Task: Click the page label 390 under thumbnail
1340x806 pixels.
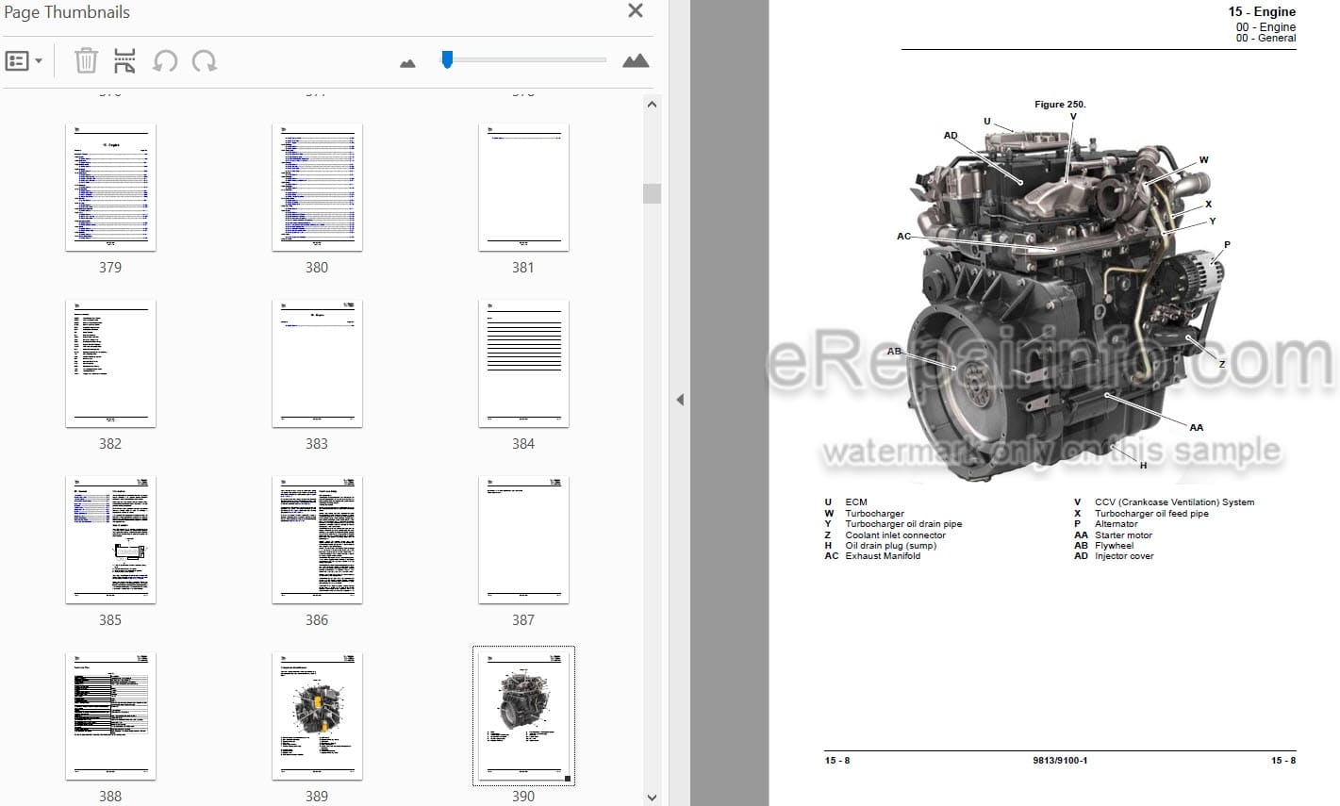Action: click(x=523, y=797)
